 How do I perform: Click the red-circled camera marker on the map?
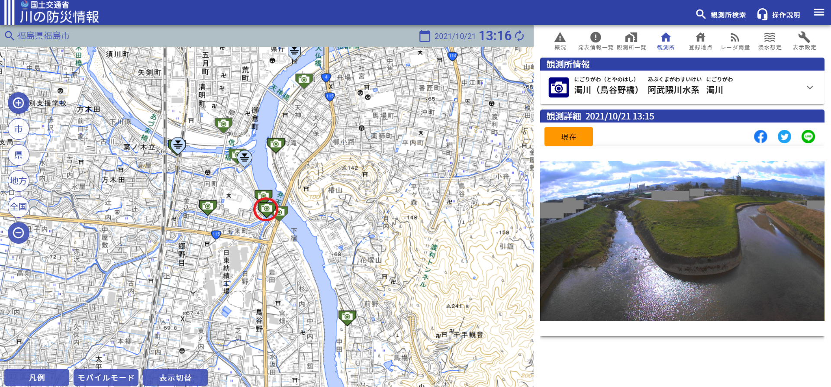click(266, 209)
